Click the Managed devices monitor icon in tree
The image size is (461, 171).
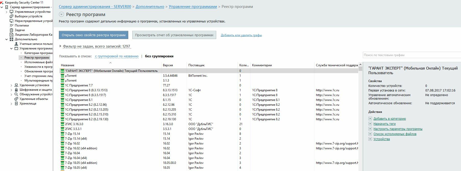tap(11, 12)
